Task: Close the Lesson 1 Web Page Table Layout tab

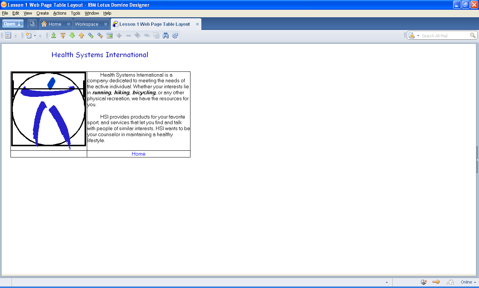Action: coord(197,24)
